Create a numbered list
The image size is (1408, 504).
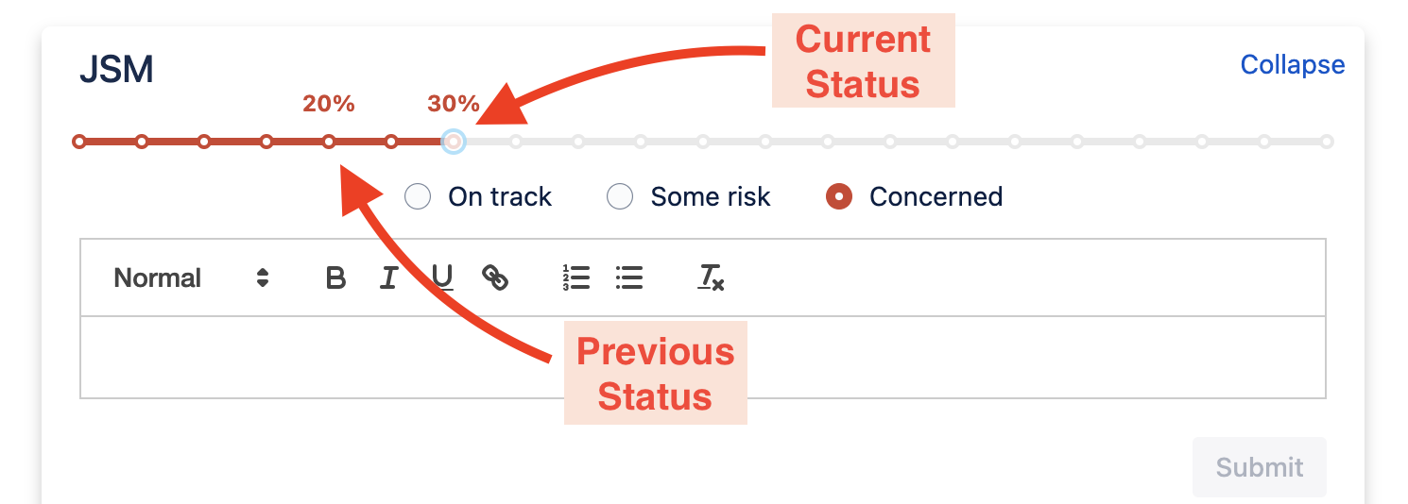575,277
